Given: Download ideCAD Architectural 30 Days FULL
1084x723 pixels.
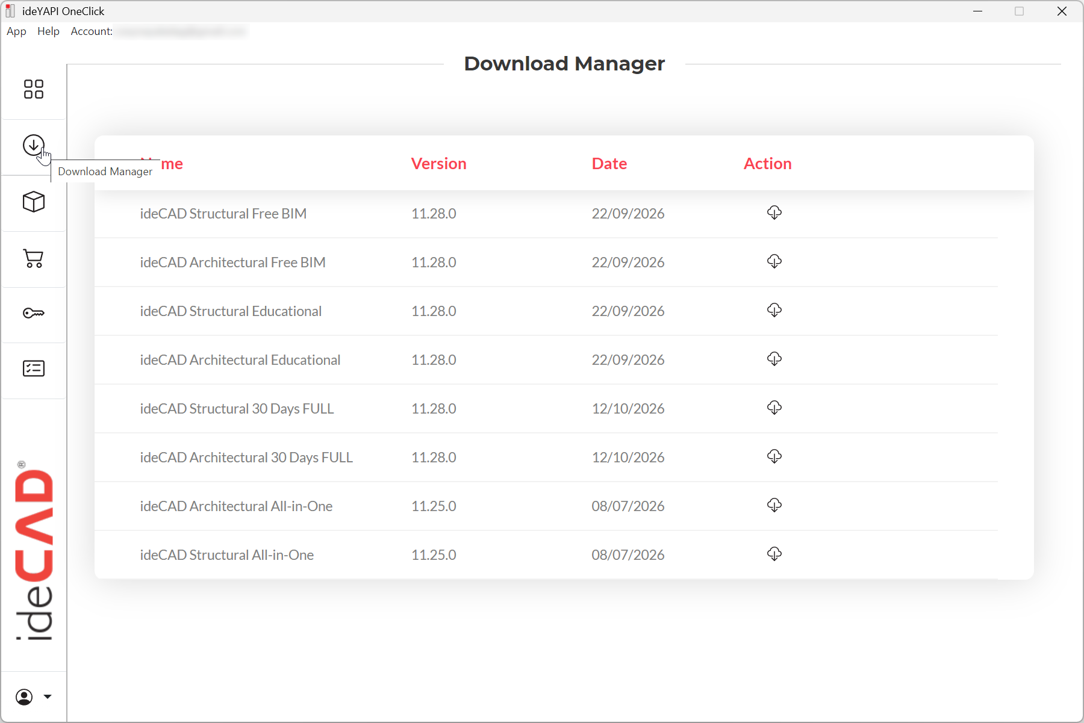Looking at the screenshot, I should [x=774, y=456].
